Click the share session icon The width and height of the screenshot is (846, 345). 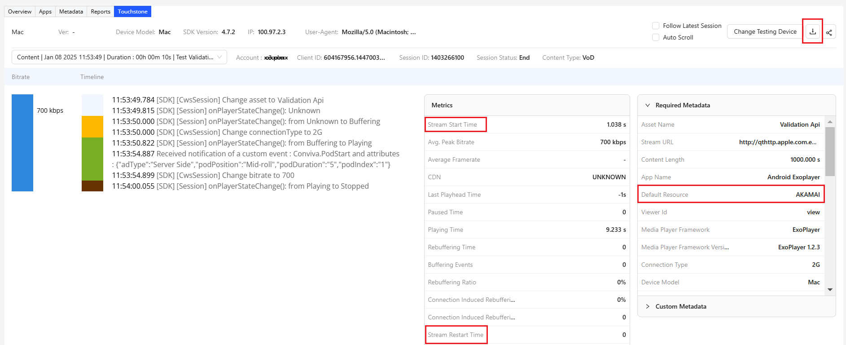point(829,32)
